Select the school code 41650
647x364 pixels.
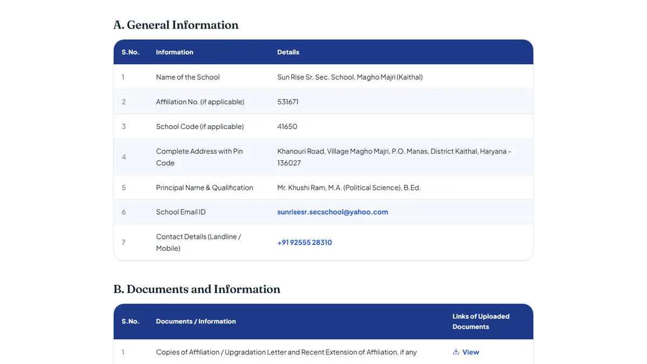[x=287, y=127]
